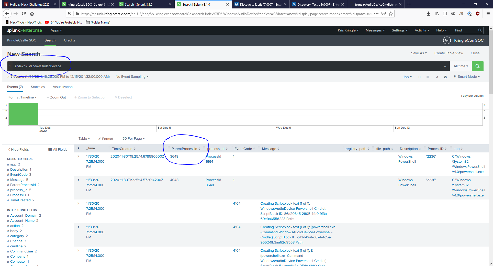
Task: Open the Privacy Badger extension
Action: [461, 14]
